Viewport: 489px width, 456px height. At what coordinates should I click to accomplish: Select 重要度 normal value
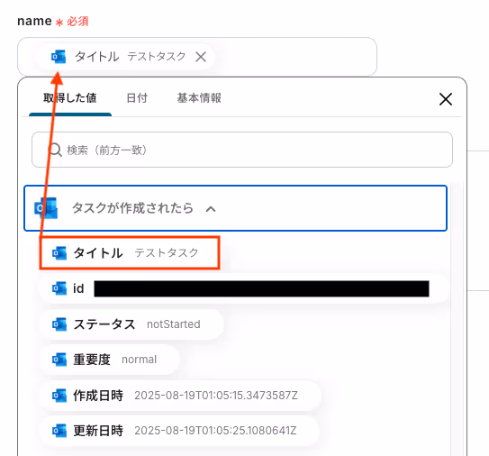pyautogui.click(x=110, y=360)
